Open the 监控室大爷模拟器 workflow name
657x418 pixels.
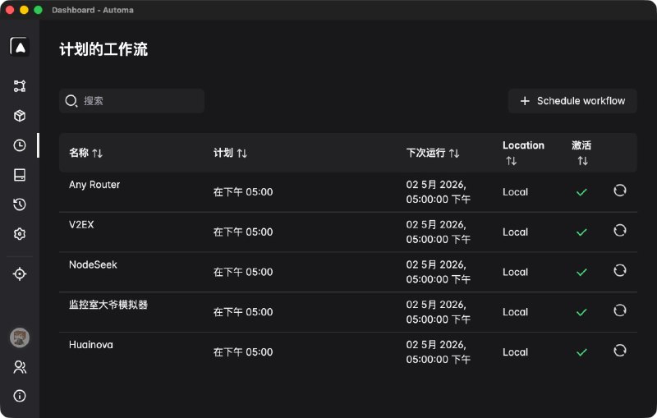(x=108, y=305)
